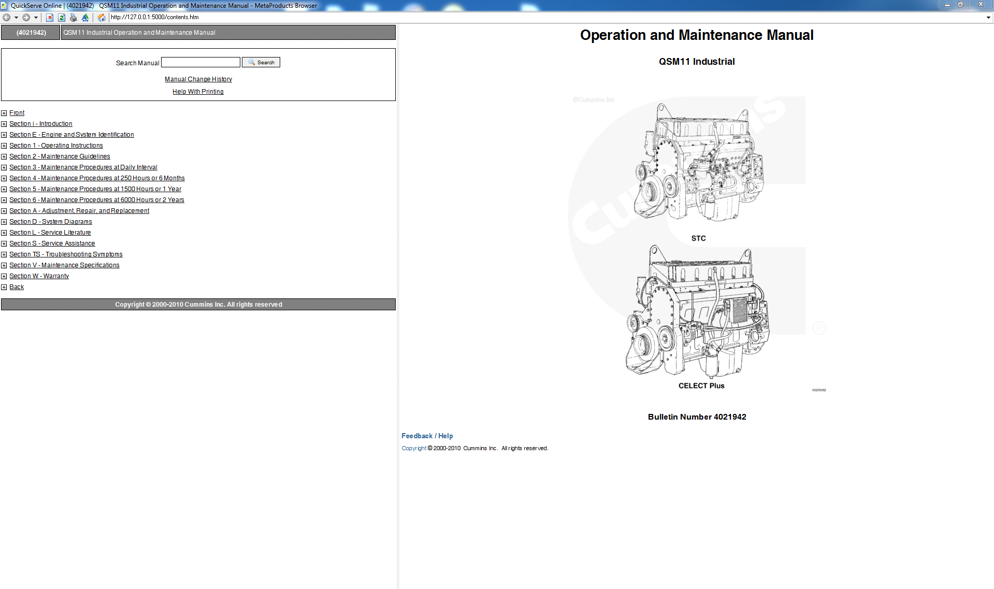
Task: Open the address bar URL dropdown
Action: click(x=987, y=17)
